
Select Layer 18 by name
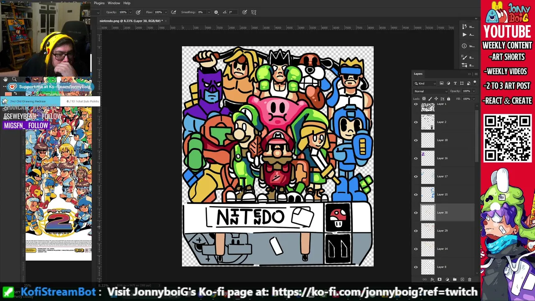tap(442, 140)
